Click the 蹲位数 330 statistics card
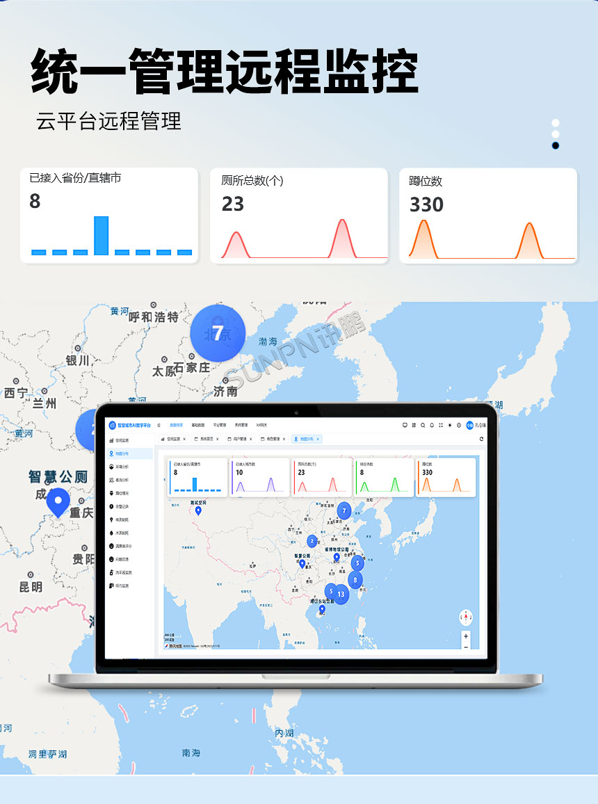 click(488, 216)
